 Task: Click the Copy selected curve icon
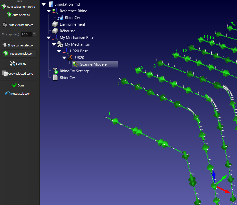5,74
